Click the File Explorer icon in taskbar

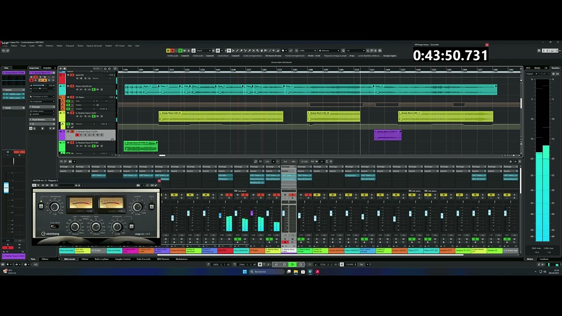click(x=295, y=272)
